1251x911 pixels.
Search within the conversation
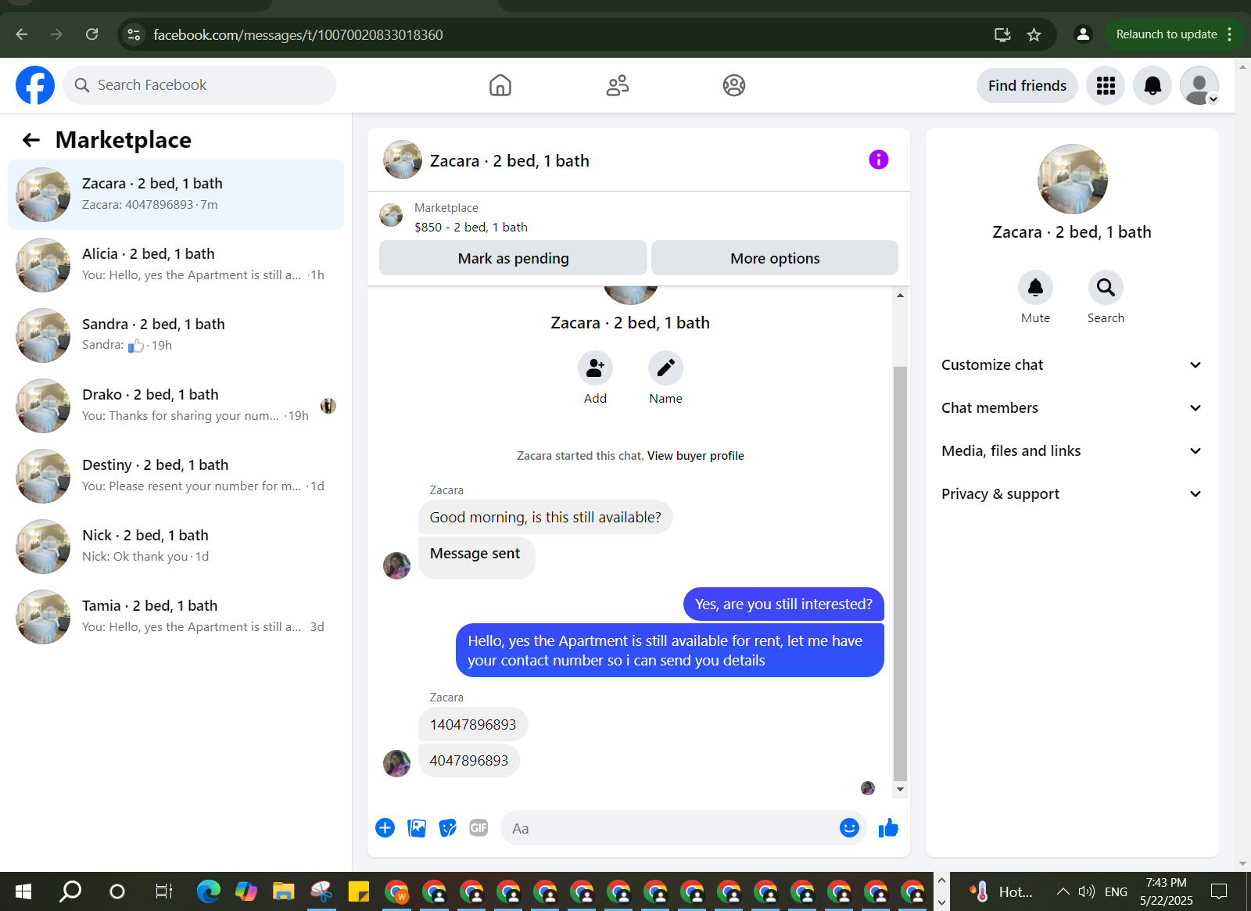pyautogui.click(x=1106, y=288)
